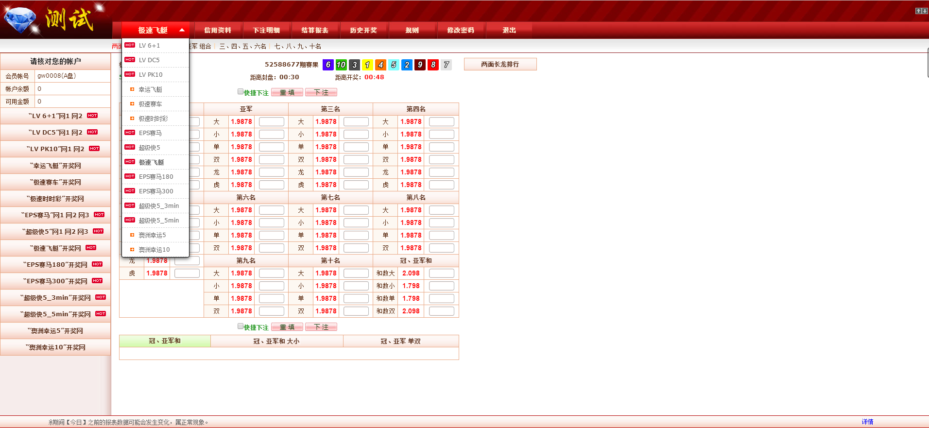The width and height of the screenshot is (929, 428).
Task: Click the down arrow icon in header
Action: click(925, 11)
